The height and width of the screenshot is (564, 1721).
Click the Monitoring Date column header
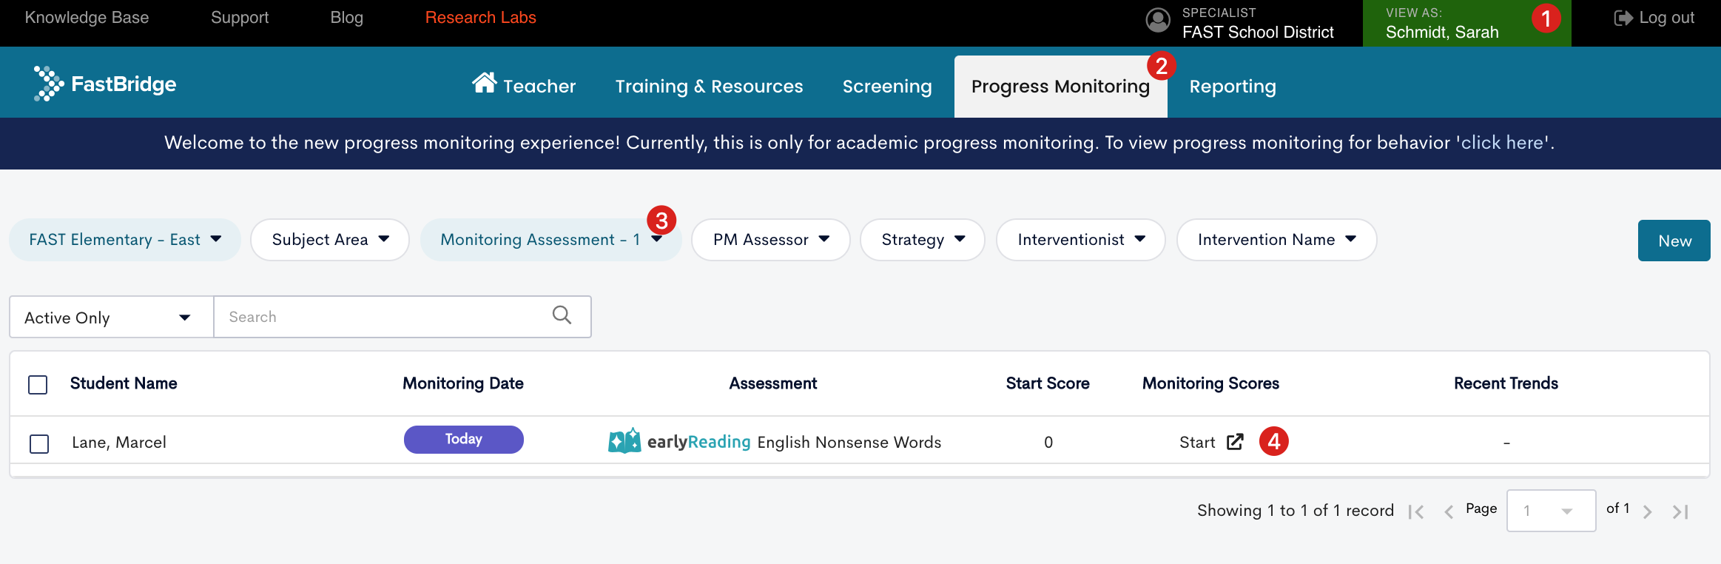point(463,383)
